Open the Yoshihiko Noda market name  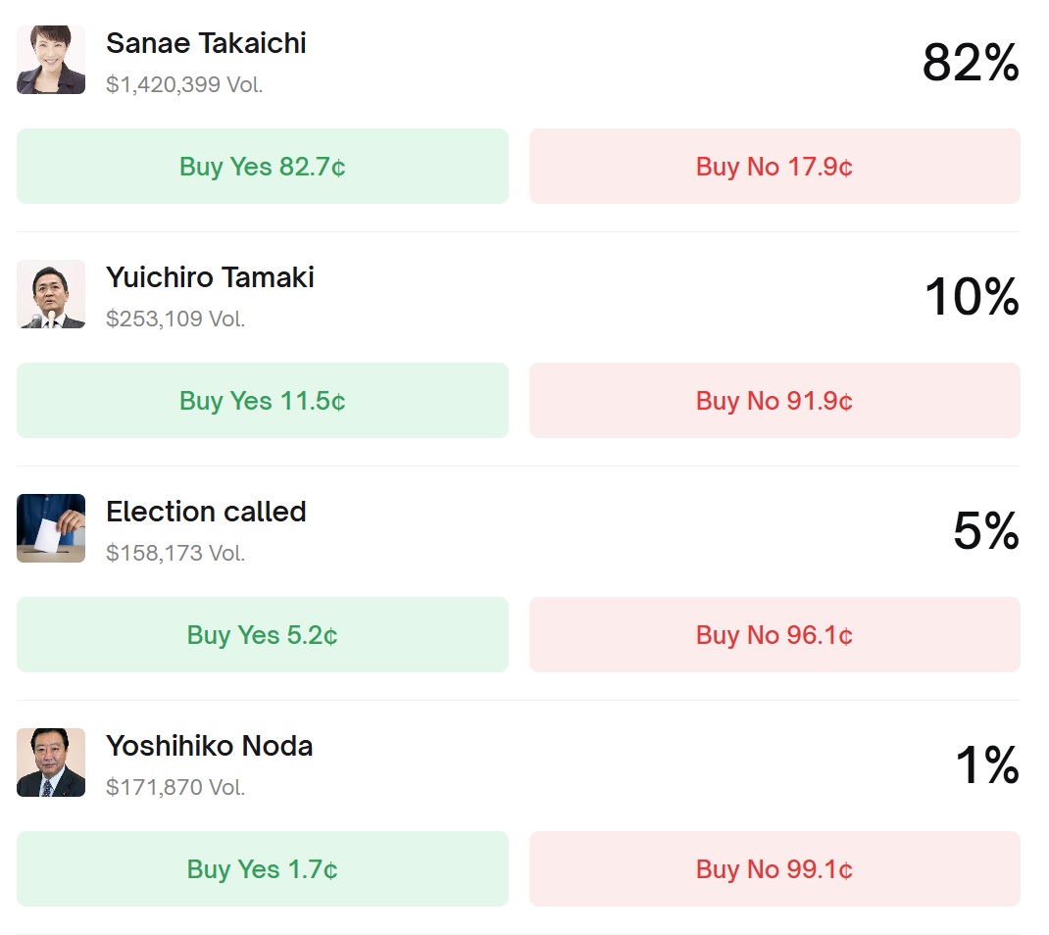[x=209, y=746]
